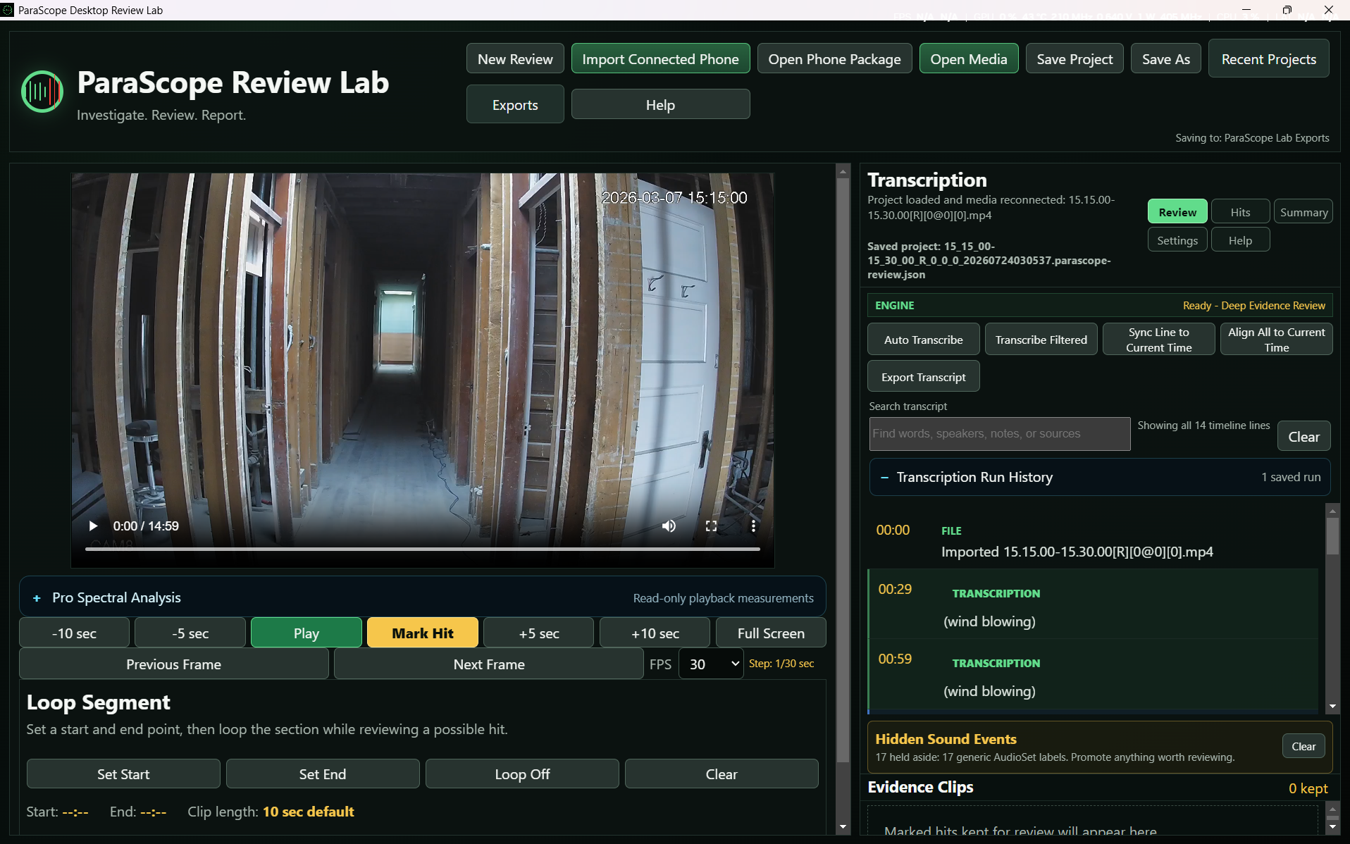The height and width of the screenshot is (844, 1350).
Task: Skip forward with +5 sec button
Action: (538, 633)
